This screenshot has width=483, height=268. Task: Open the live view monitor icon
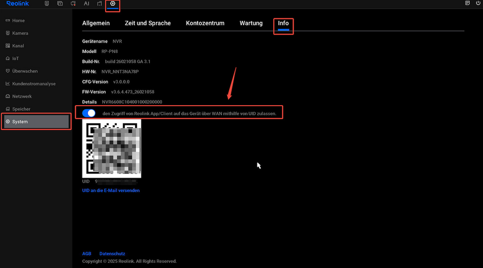(47, 3)
